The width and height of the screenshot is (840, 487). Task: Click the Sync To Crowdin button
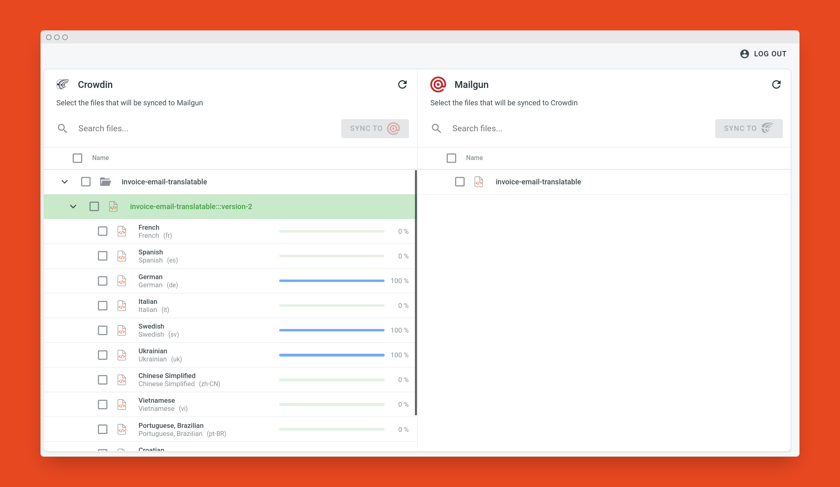click(749, 128)
